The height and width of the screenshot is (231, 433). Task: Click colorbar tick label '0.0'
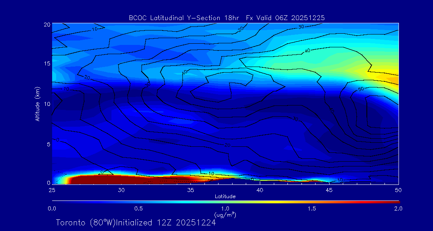[52, 209]
